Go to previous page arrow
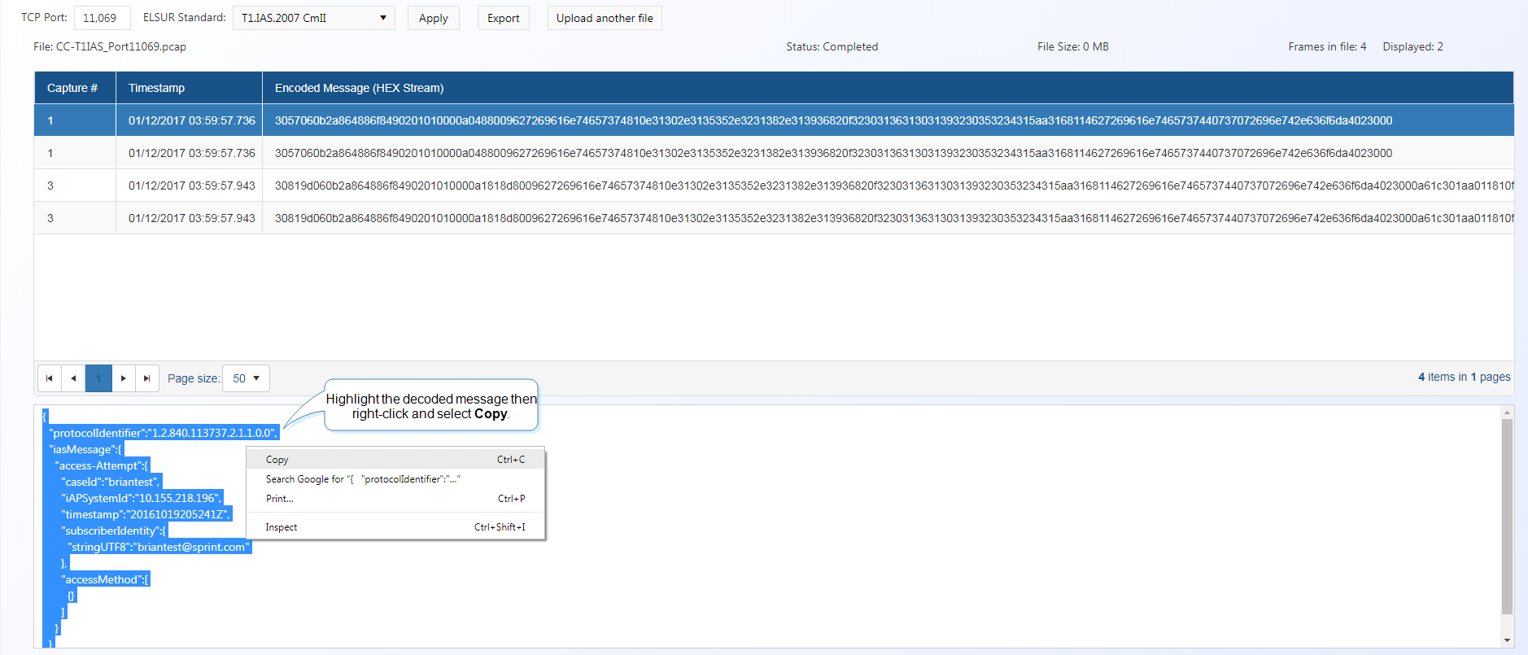Image resolution: width=1528 pixels, height=655 pixels. [x=74, y=378]
